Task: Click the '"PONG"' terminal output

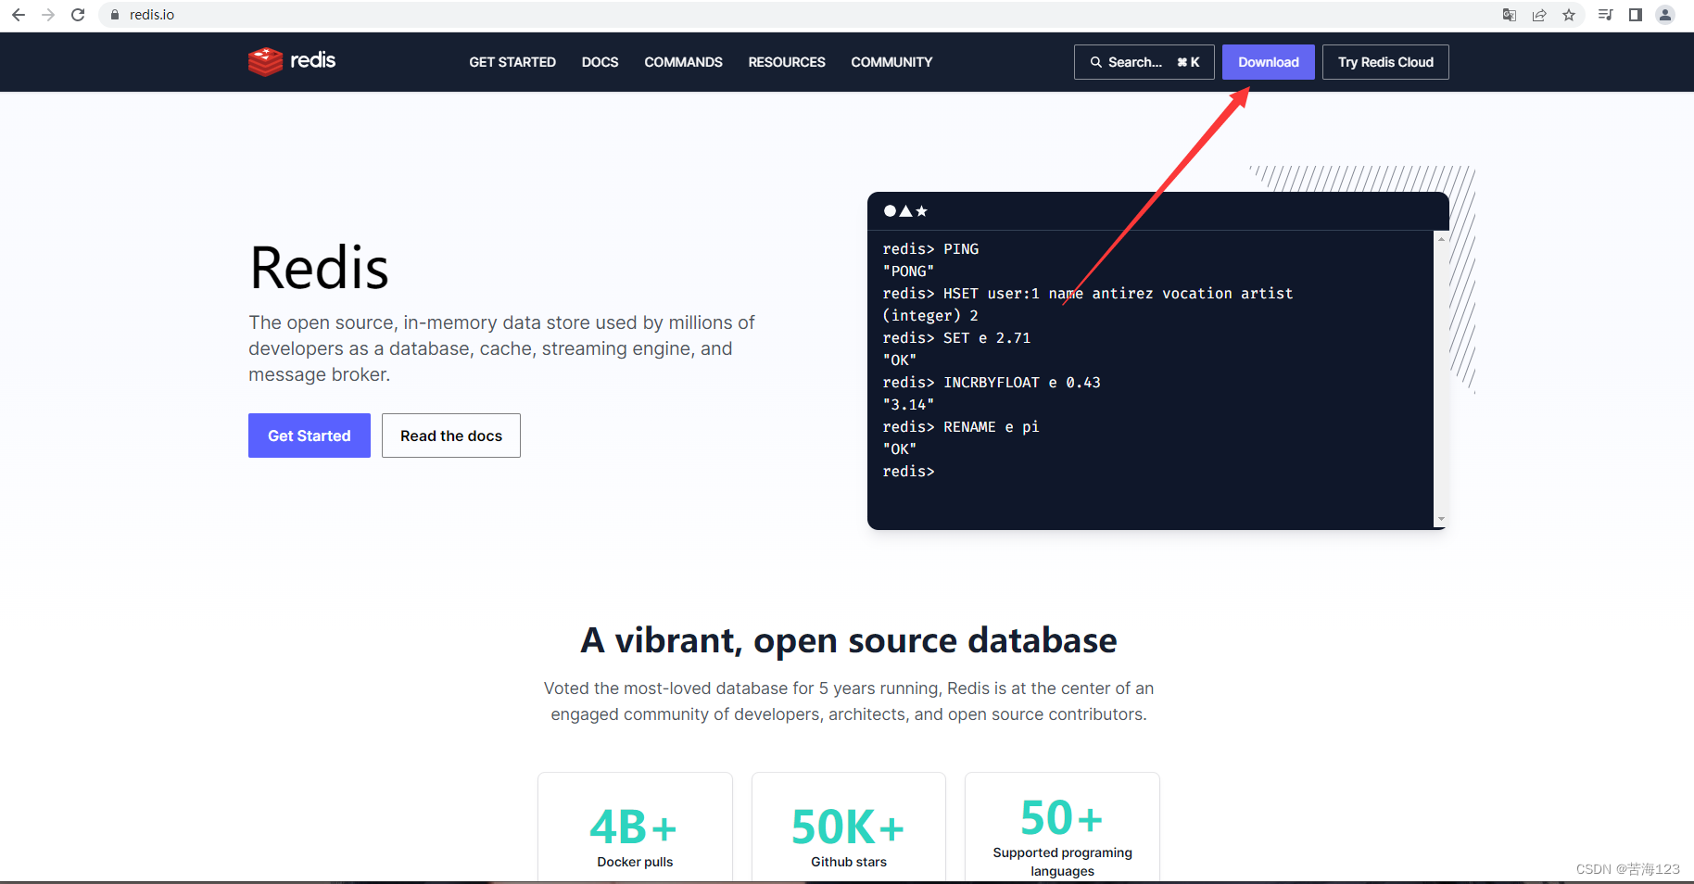Action: pyautogui.click(x=908, y=272)
